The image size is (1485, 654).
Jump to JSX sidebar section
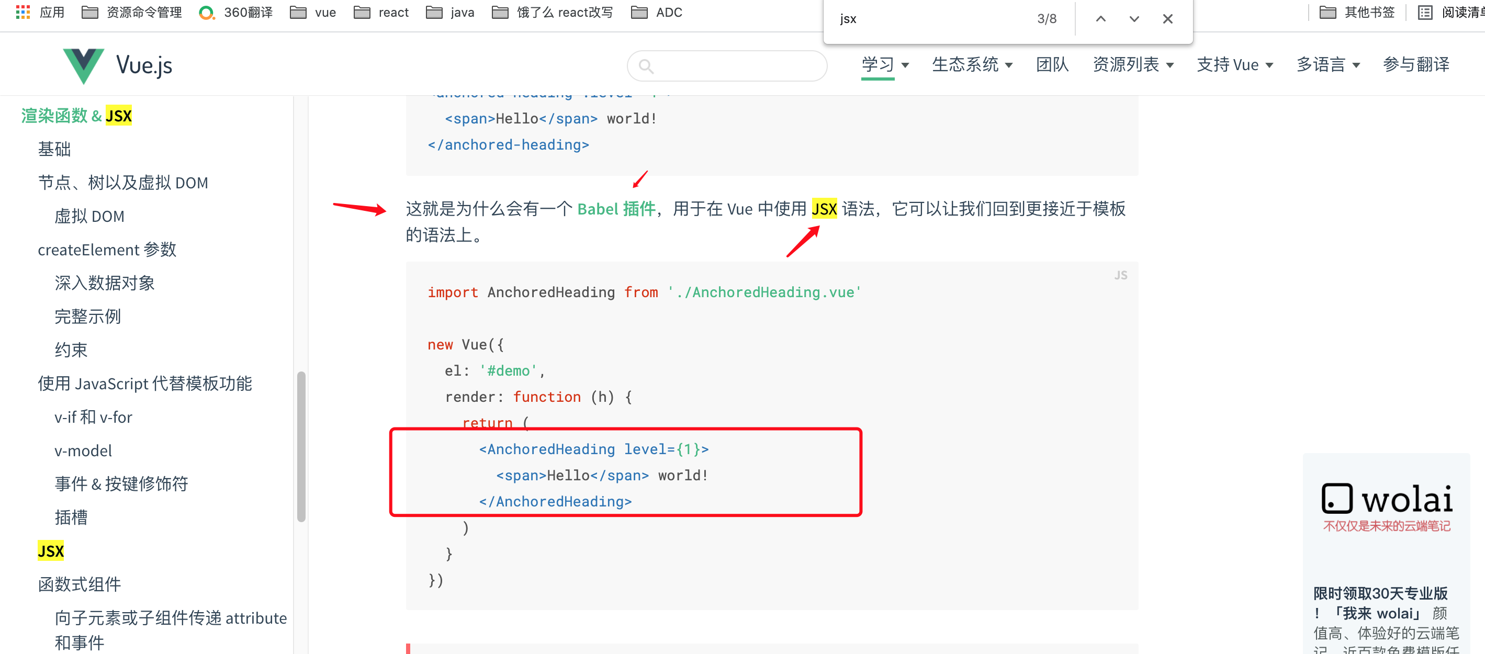pyautogui.click(x=51, y=551)
